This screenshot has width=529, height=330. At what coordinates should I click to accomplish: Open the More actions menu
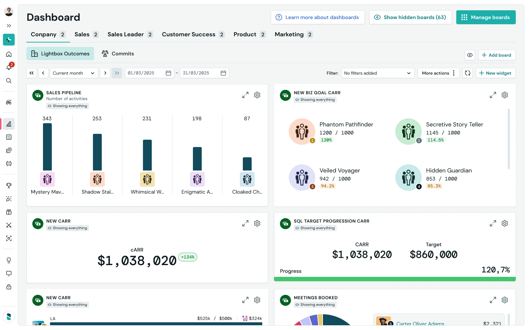(439, 73)
